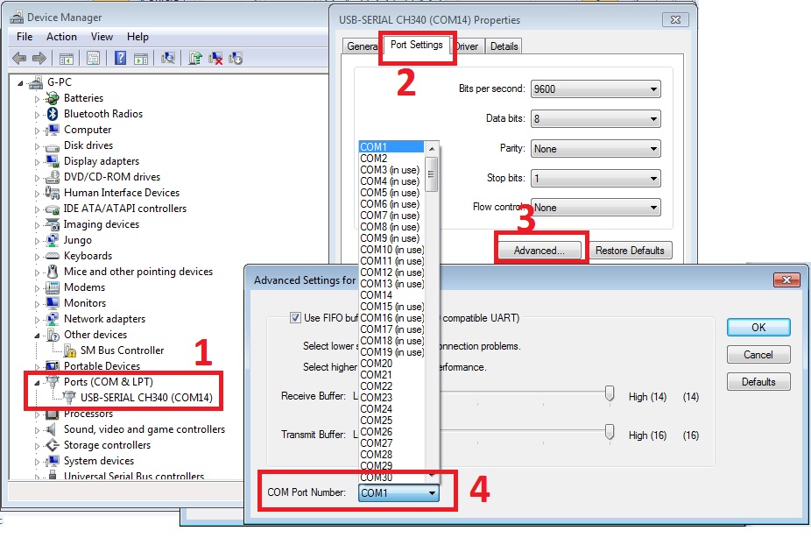Click the Bluetooth Radios icon

(52, 114)
